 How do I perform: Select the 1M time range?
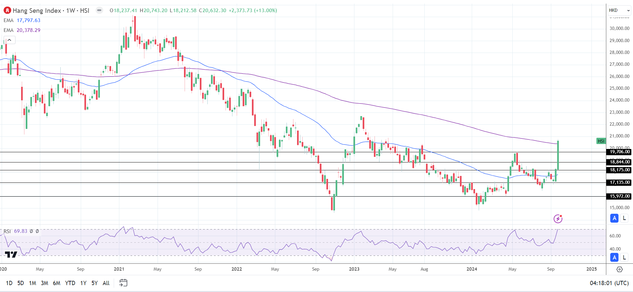(32, 283)
